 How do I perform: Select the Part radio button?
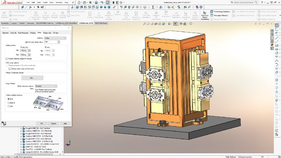(8, 106)
